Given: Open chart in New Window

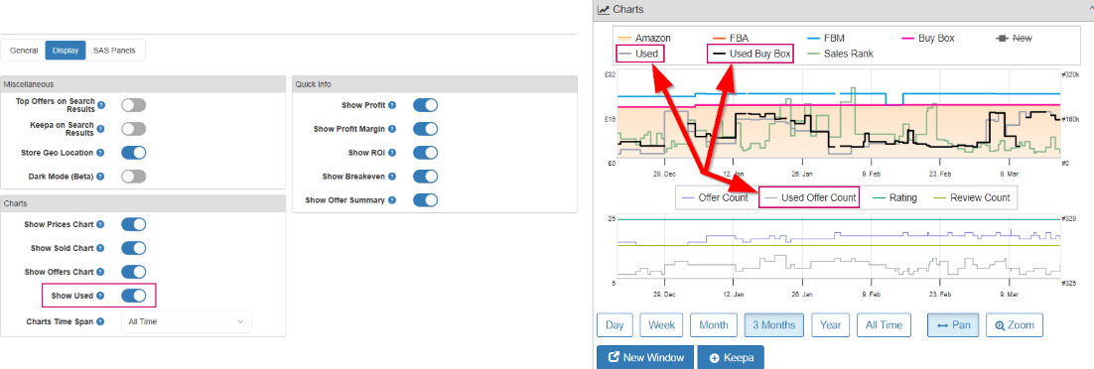Looking at the screenshot, I should click(x=645, y=357).
